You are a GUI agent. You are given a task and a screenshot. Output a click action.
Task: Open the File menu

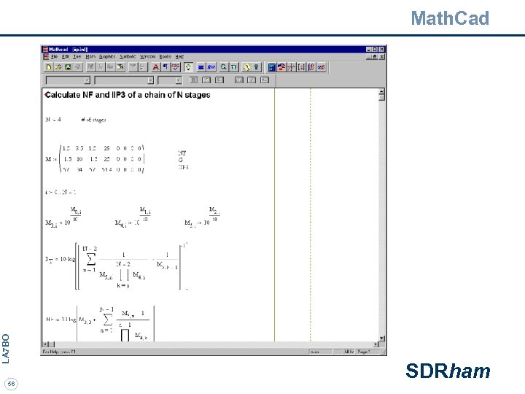[54, 57]
